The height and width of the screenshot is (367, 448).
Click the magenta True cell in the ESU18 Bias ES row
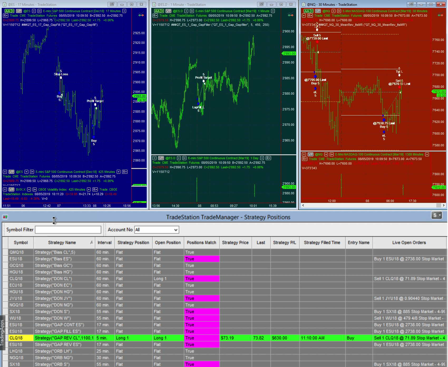point(202,259)
